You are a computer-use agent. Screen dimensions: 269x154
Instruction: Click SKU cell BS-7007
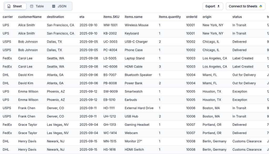tap(110, 75)
